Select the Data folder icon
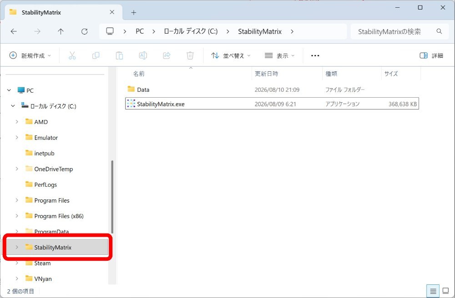The height and width of the screenshot is (298, 455). [x=131, y=89]
